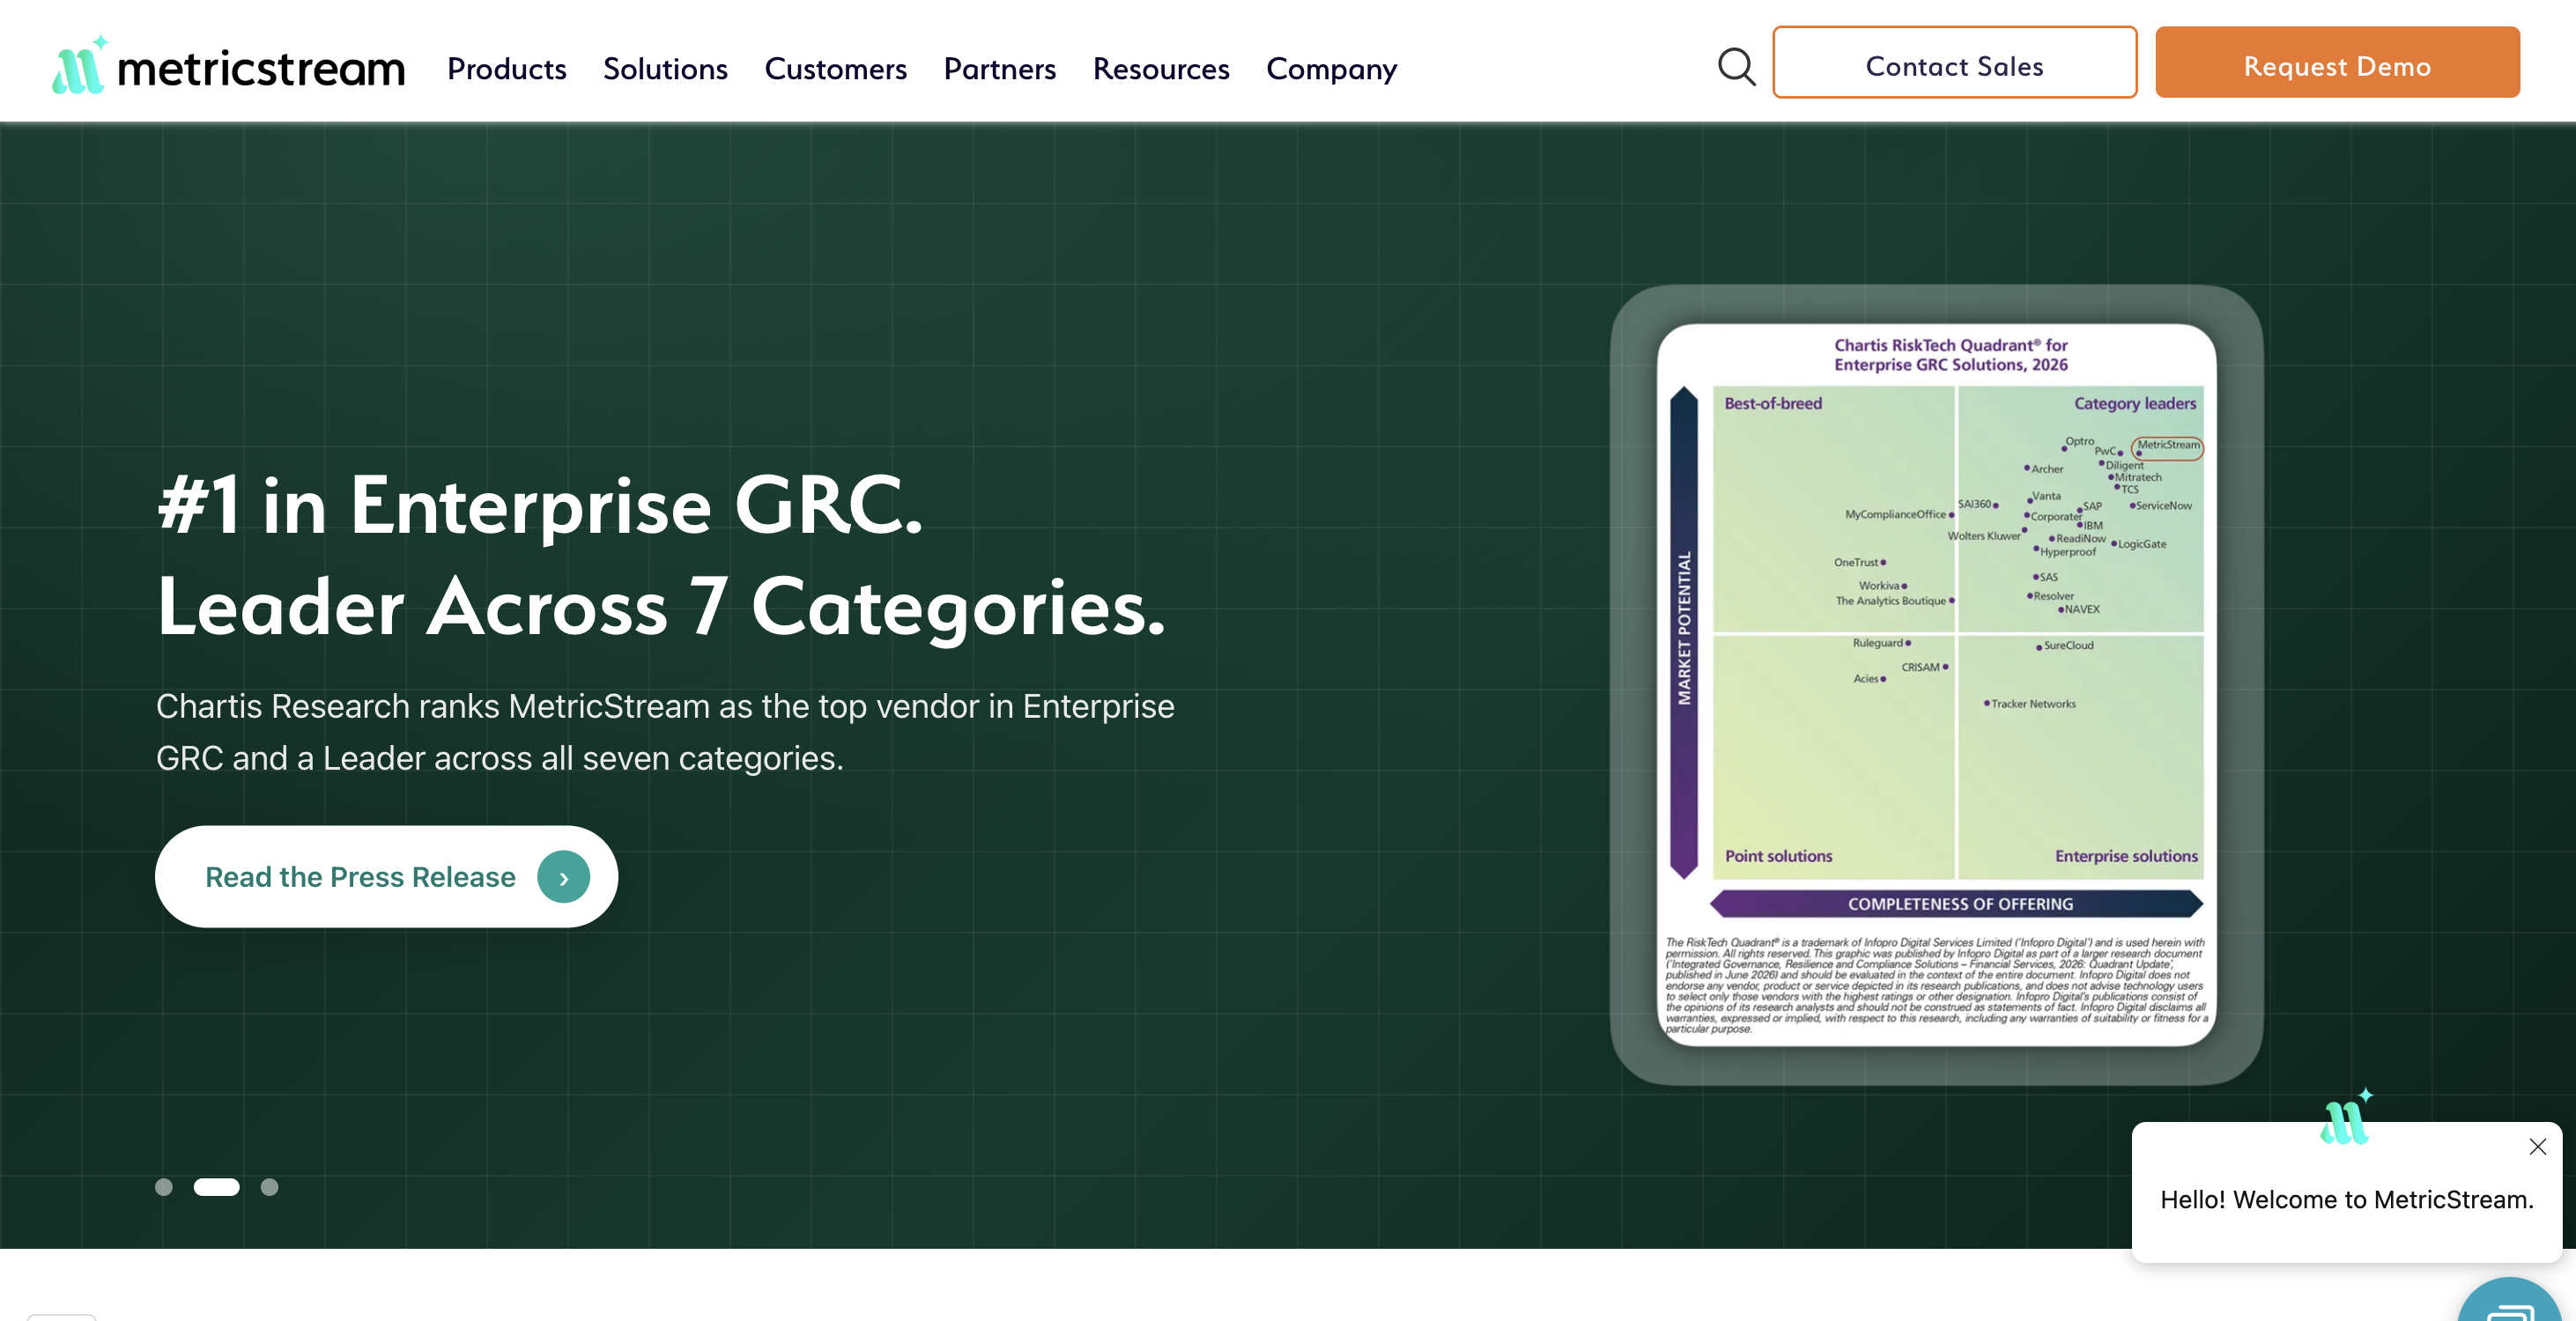
Task: Open the Partners menu
Action: 999,68
